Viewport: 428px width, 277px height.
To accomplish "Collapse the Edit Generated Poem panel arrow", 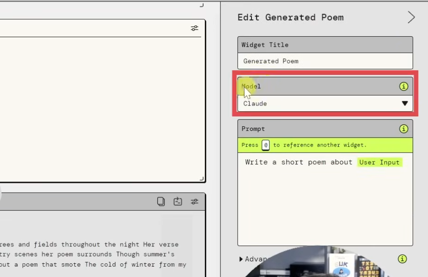I will click(x=411, y=17).
